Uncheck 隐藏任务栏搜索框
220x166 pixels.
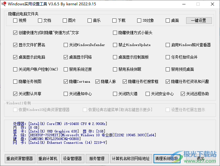(x=125, y=81)
